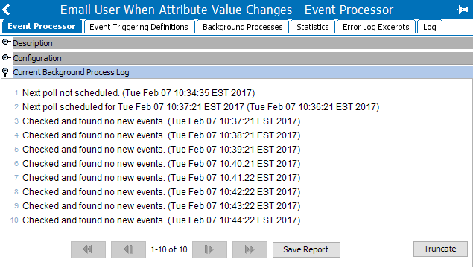Image resolution: width=473 pixels, height=268 pixels.
Task: Go to the previous log page
Action: pyautogui.click(x=128, y=249)
